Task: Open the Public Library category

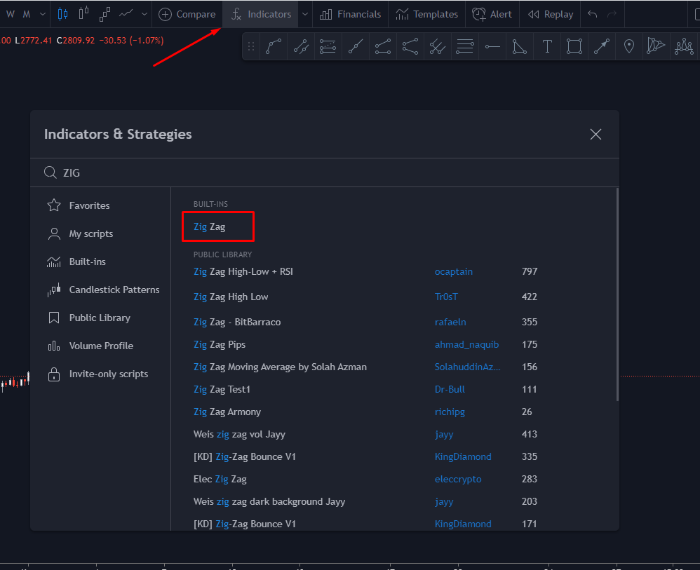Action: pos(100,318)
